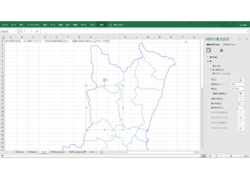This screenshot has width=250, height=179.
Task: Switch to Page Break Preview icon
Action: (216, 156)
